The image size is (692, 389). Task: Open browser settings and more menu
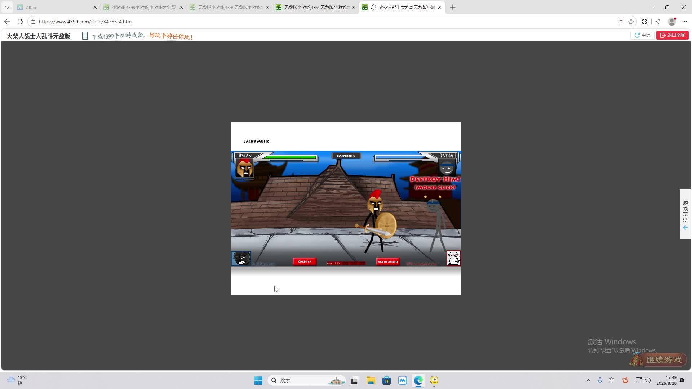coord(685,22)
